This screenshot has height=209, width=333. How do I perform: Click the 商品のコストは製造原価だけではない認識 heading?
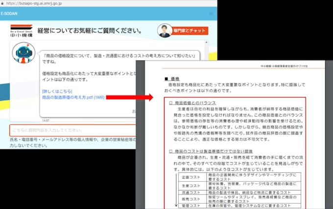(212, 151)
